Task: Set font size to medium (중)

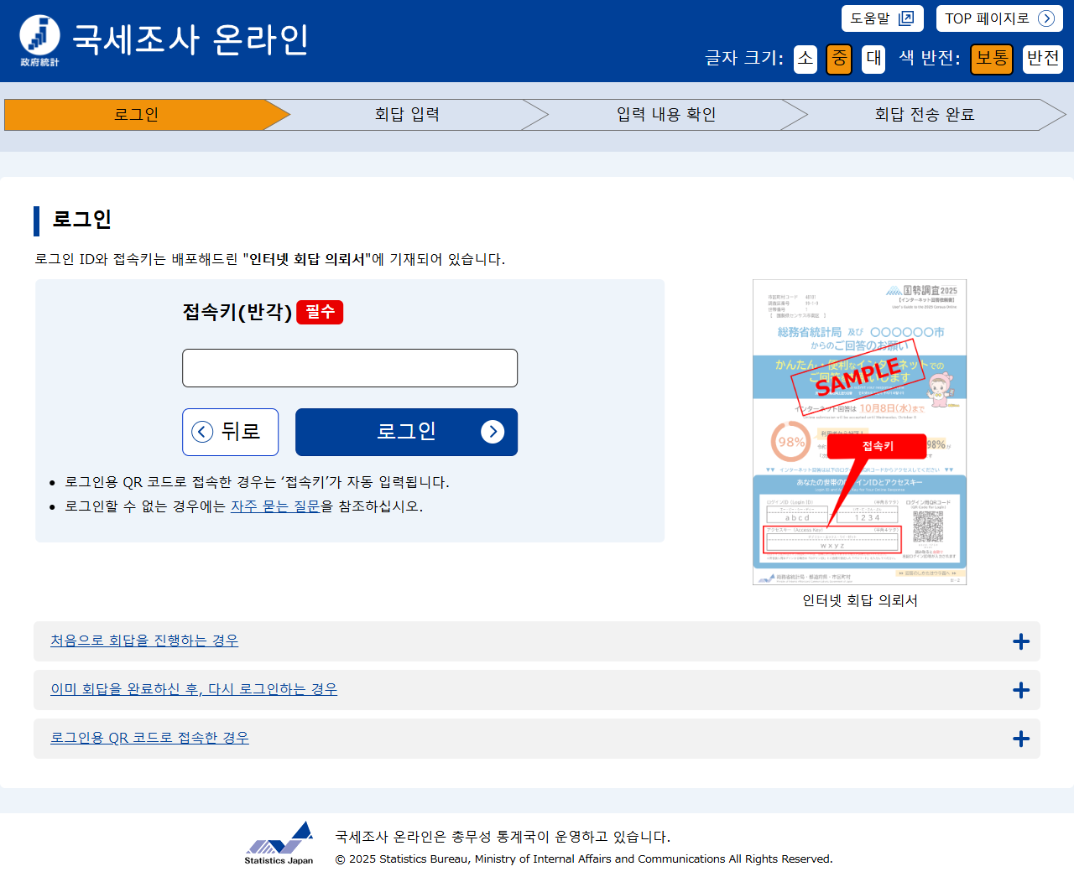Action: pos(839,59)
